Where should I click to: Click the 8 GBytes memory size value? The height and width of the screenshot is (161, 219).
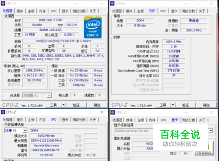click(140, 25)
